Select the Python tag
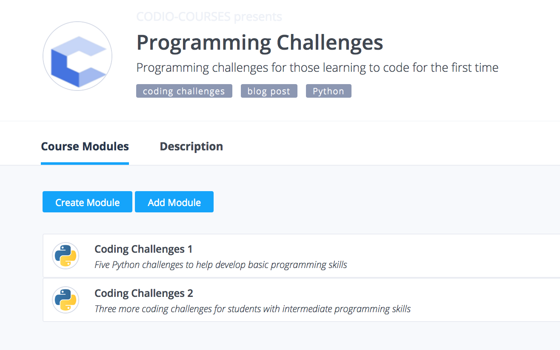This screenshot has width=560, height=350. tap(328, 90)
